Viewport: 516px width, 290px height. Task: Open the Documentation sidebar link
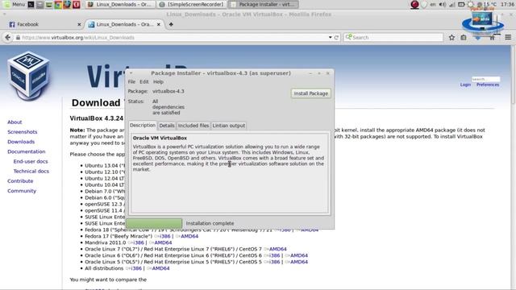click(x=27, y=151)
